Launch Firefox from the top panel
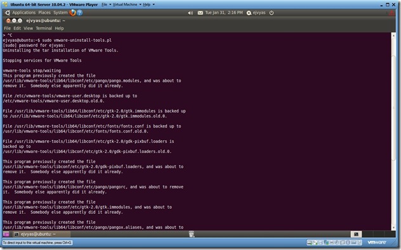This screenshot has width=401, height=250. click(x=72, y=13)
